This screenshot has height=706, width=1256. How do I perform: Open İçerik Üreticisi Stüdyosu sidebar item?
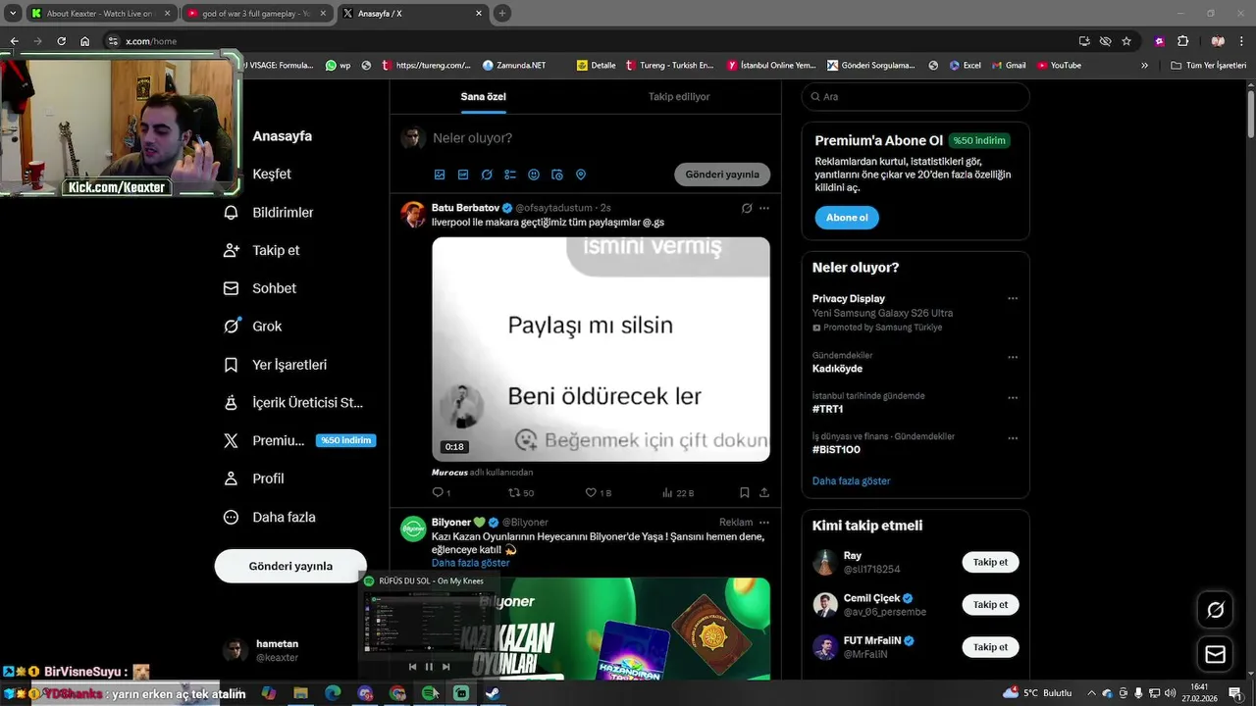293,403
